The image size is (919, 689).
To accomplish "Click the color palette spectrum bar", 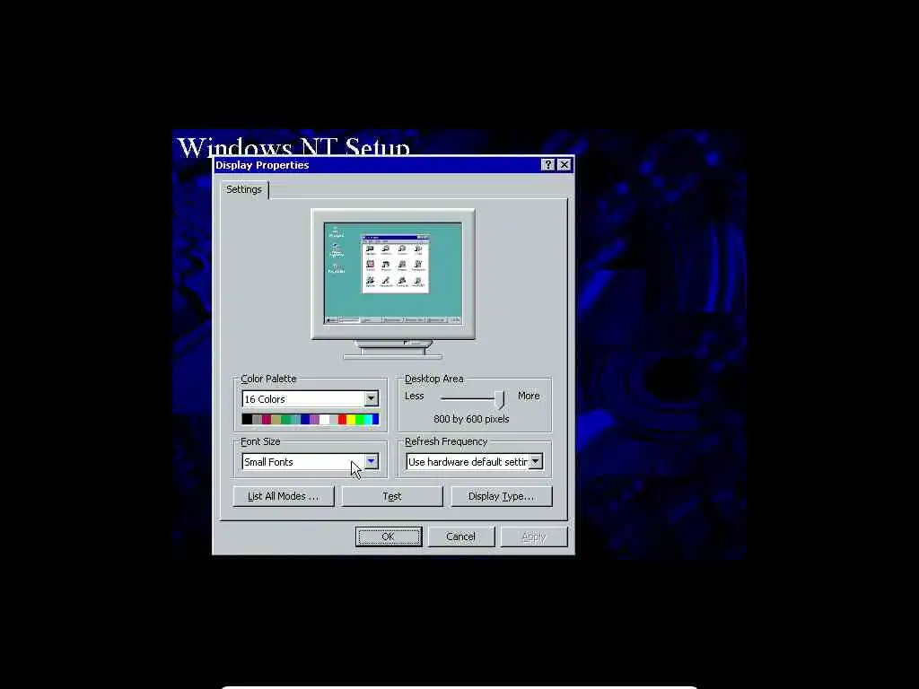I will pos(310,419).
